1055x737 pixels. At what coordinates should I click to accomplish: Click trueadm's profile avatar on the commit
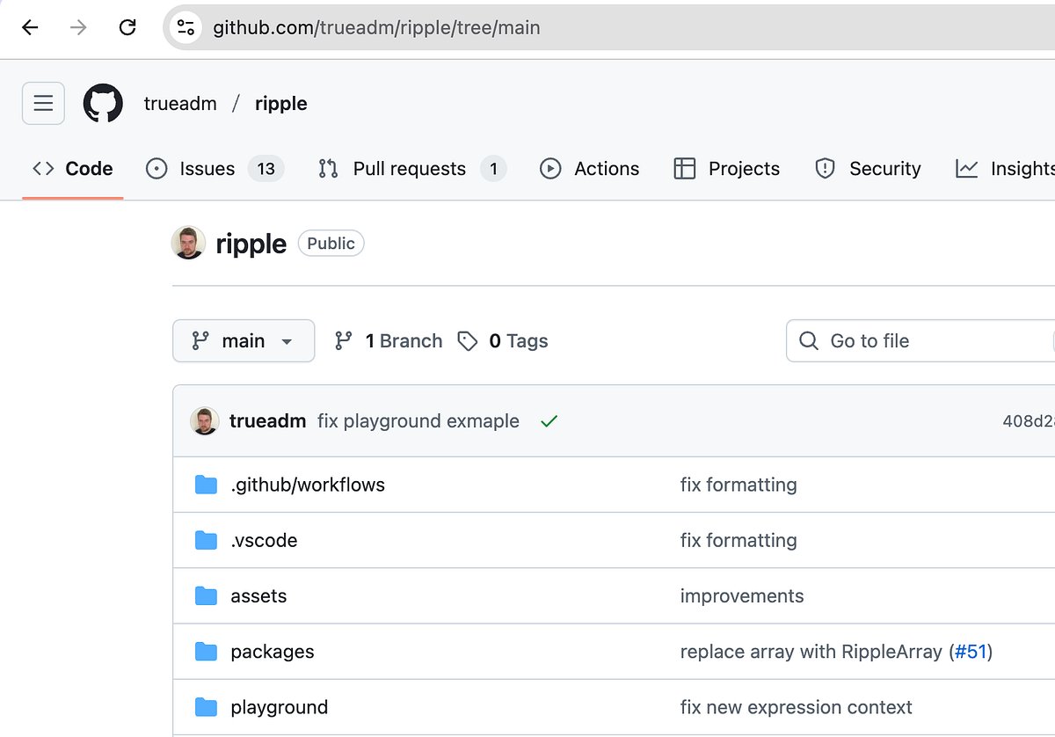pos(205,420)
